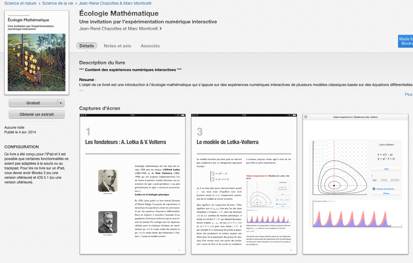Image resolution: width=413 pixels, height=263 pixels.
Task: Open the Chazottes & Monticelli breadcrumb link
Action: pos(115,3)
